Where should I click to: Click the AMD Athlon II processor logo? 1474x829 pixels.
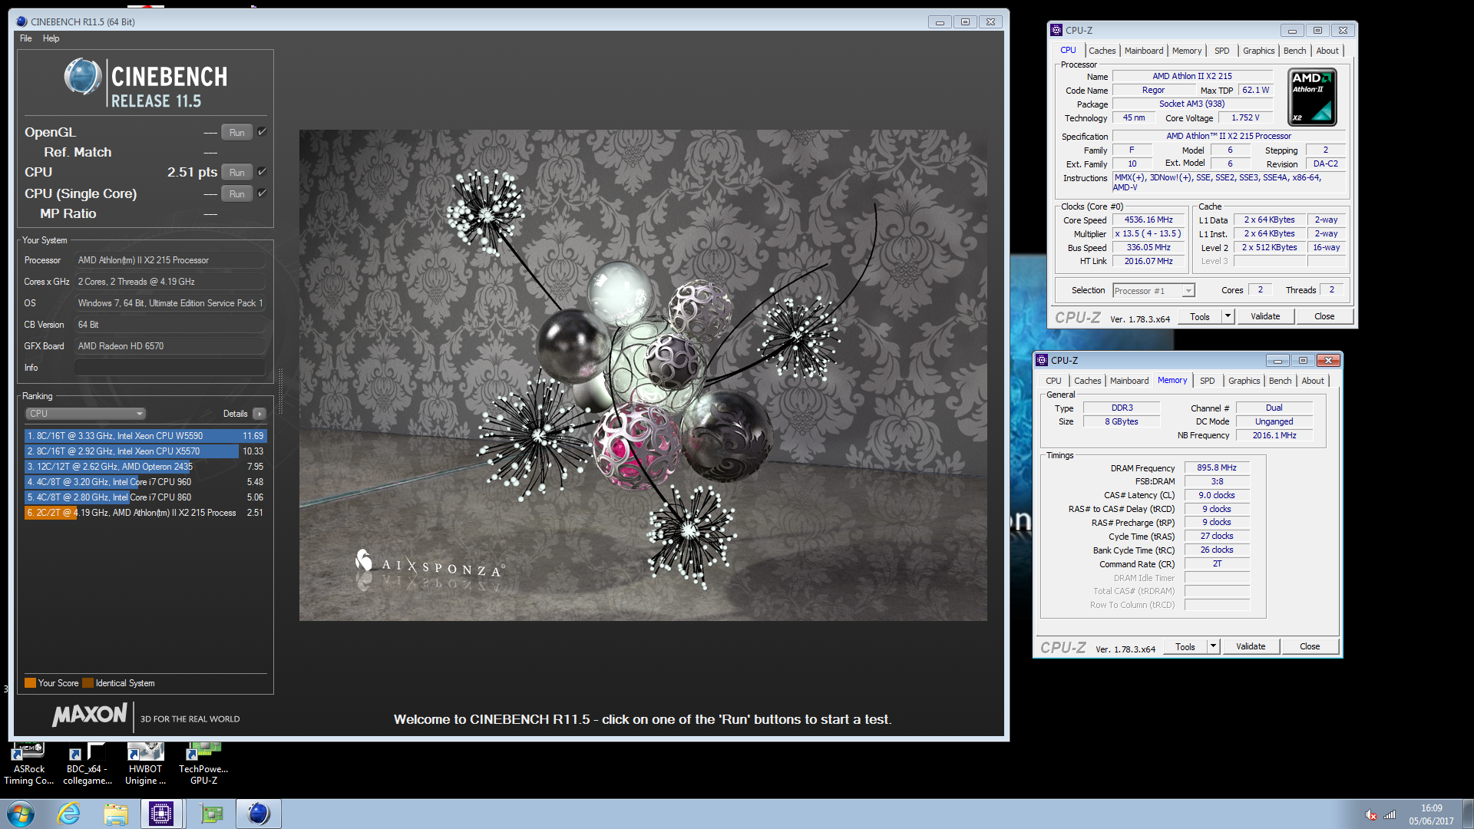[1313, 97]
